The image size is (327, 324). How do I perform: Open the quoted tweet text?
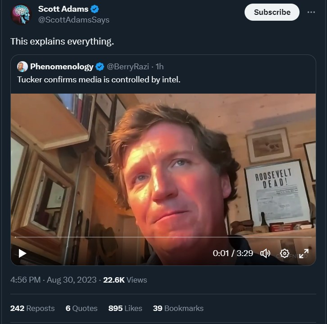coord(99,80)
